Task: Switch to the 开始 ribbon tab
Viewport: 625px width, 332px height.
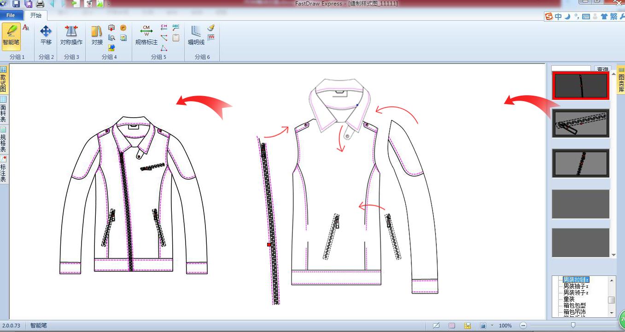Action: [36, 15]
